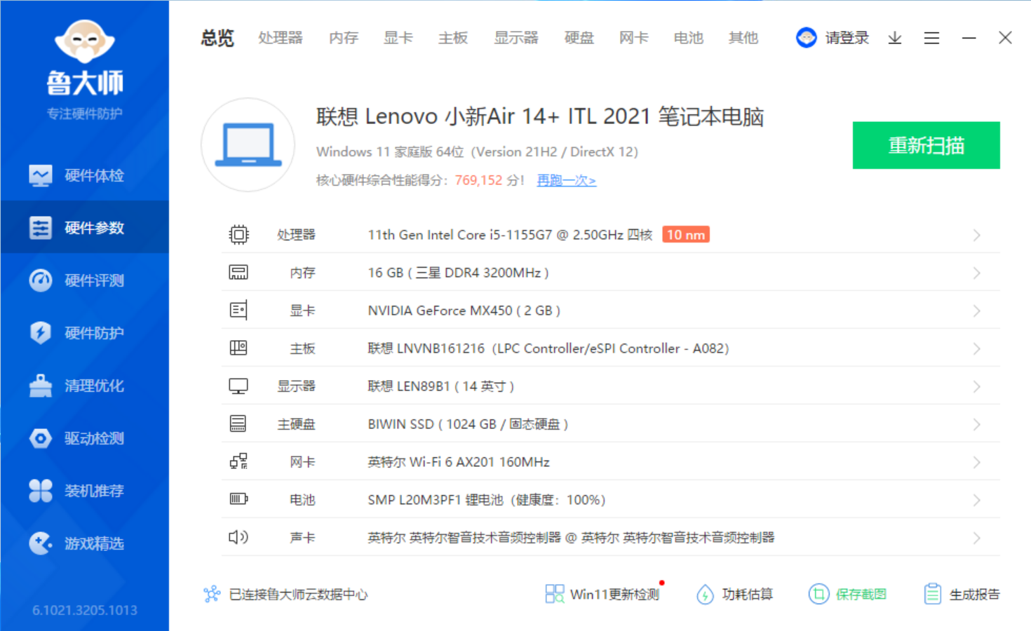The height and width of the screenshot is (631, 1031).
Task: Switch to the 显示器 tab
Action: point(516,38)
